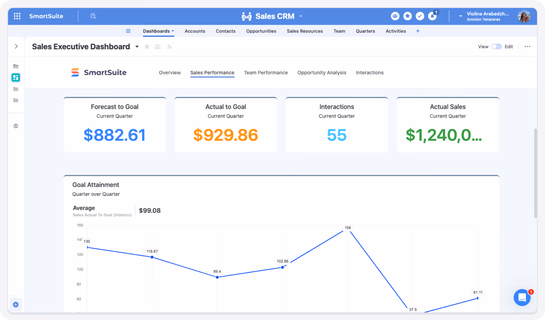Click the Sales CRM solution icon
Screen dimensions: 545x320
point(247,16)
